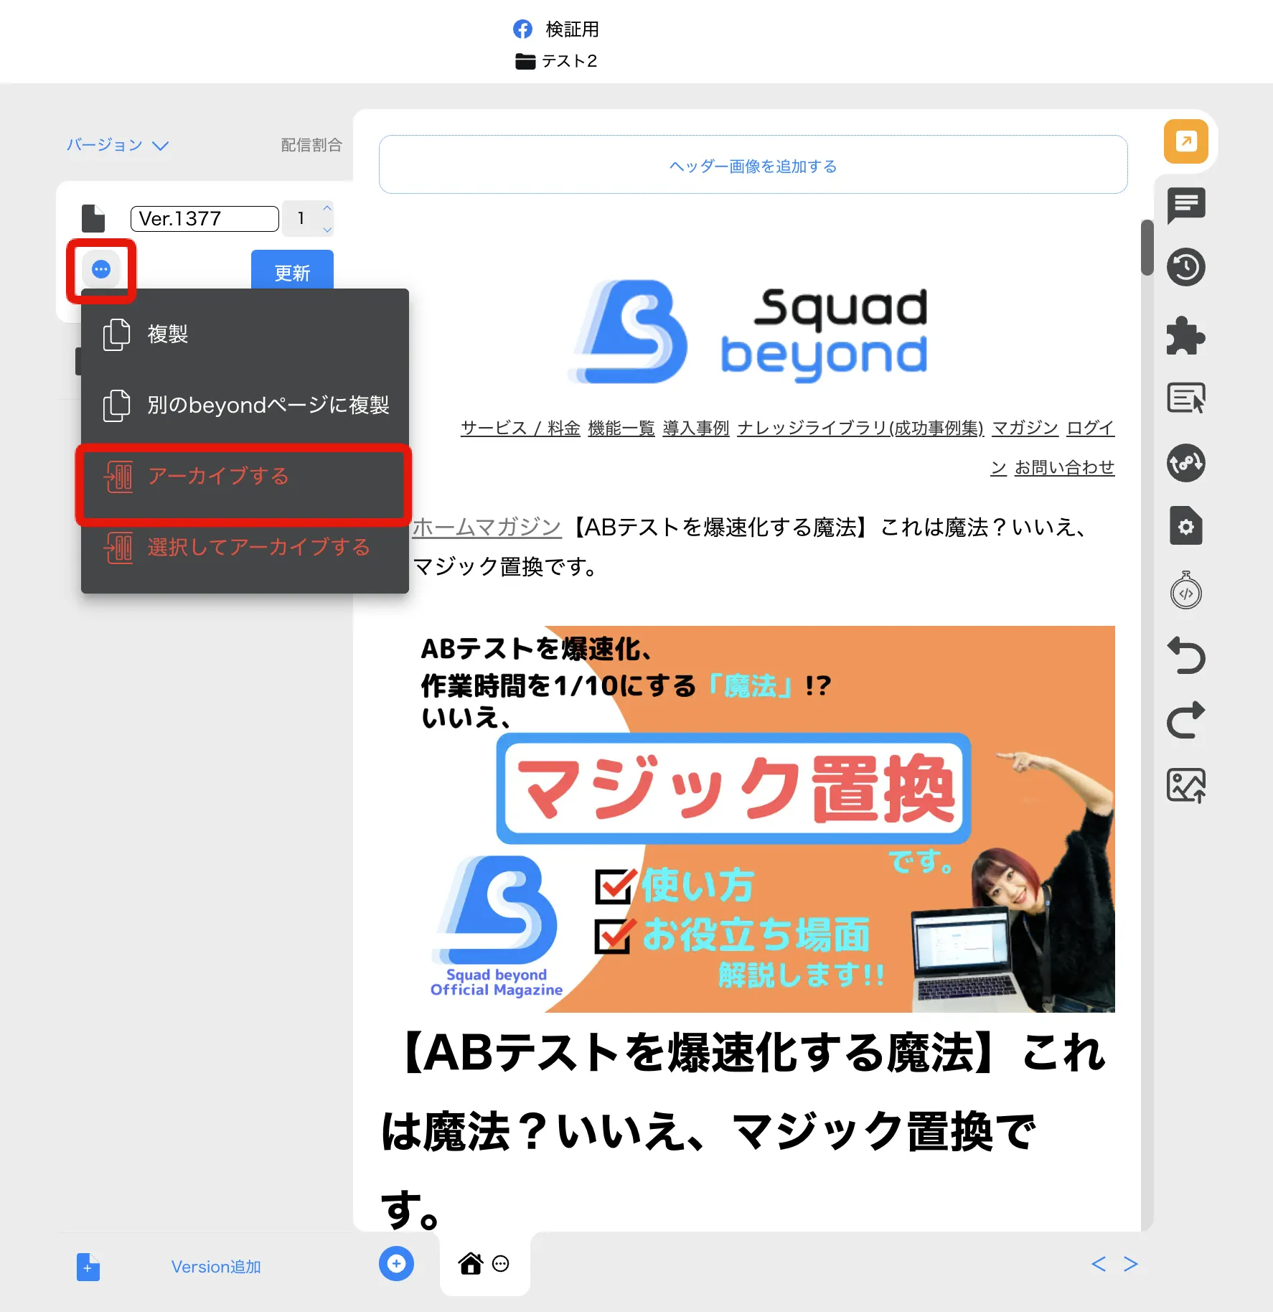Go to previous page arrow
Viewport: 1273px width, 1312px height.
coord(1099,1264)
